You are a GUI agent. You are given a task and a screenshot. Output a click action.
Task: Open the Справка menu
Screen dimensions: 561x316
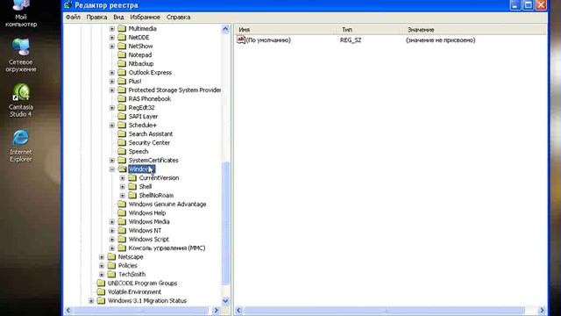tap(178, 18)
